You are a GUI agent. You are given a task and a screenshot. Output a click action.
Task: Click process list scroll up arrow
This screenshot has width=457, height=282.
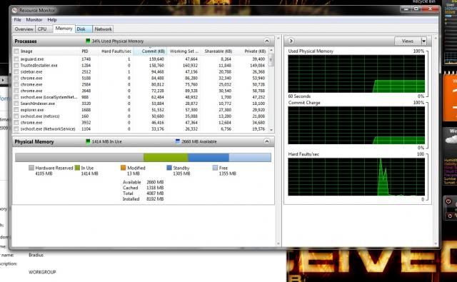(271, 51)
